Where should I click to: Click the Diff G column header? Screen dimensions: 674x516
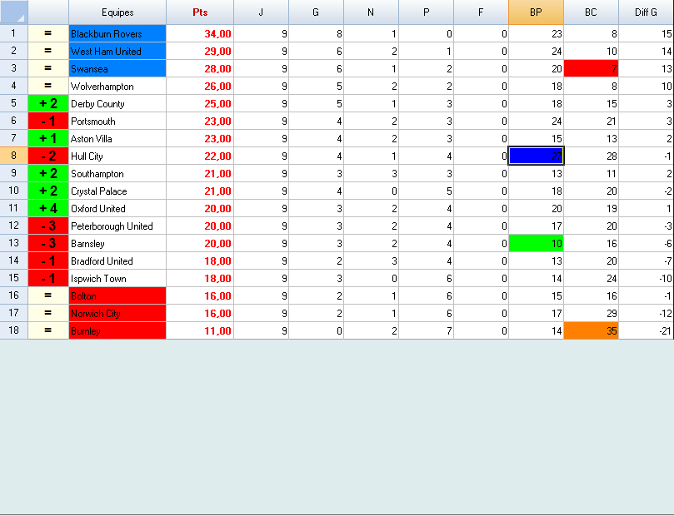click(646, 12)
